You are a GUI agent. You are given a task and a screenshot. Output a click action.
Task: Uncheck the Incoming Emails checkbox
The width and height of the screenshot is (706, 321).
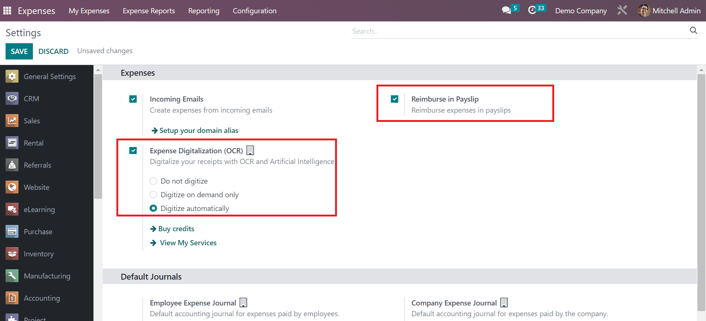(x=133, y=99)
